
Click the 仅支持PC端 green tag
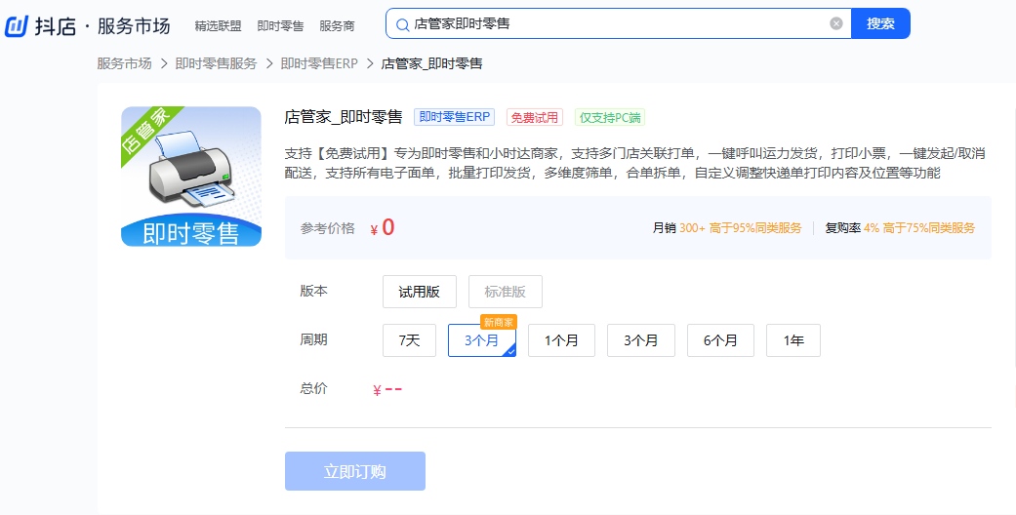tap(610, 117)
